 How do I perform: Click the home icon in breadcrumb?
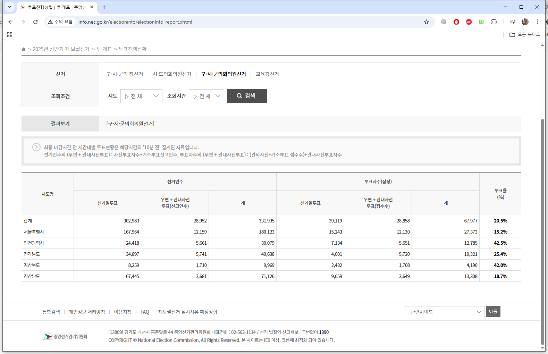click(x=24, y=49)
